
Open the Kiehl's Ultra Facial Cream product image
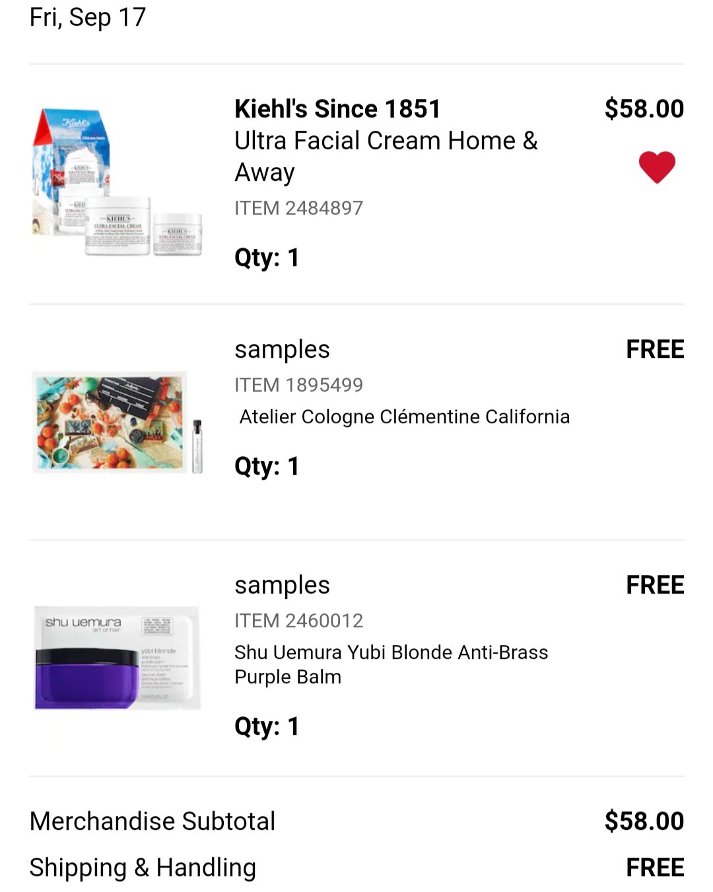tap(117, 183)
